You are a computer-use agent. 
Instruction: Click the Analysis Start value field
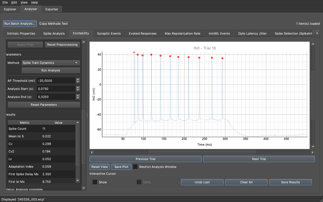(56, 89)
